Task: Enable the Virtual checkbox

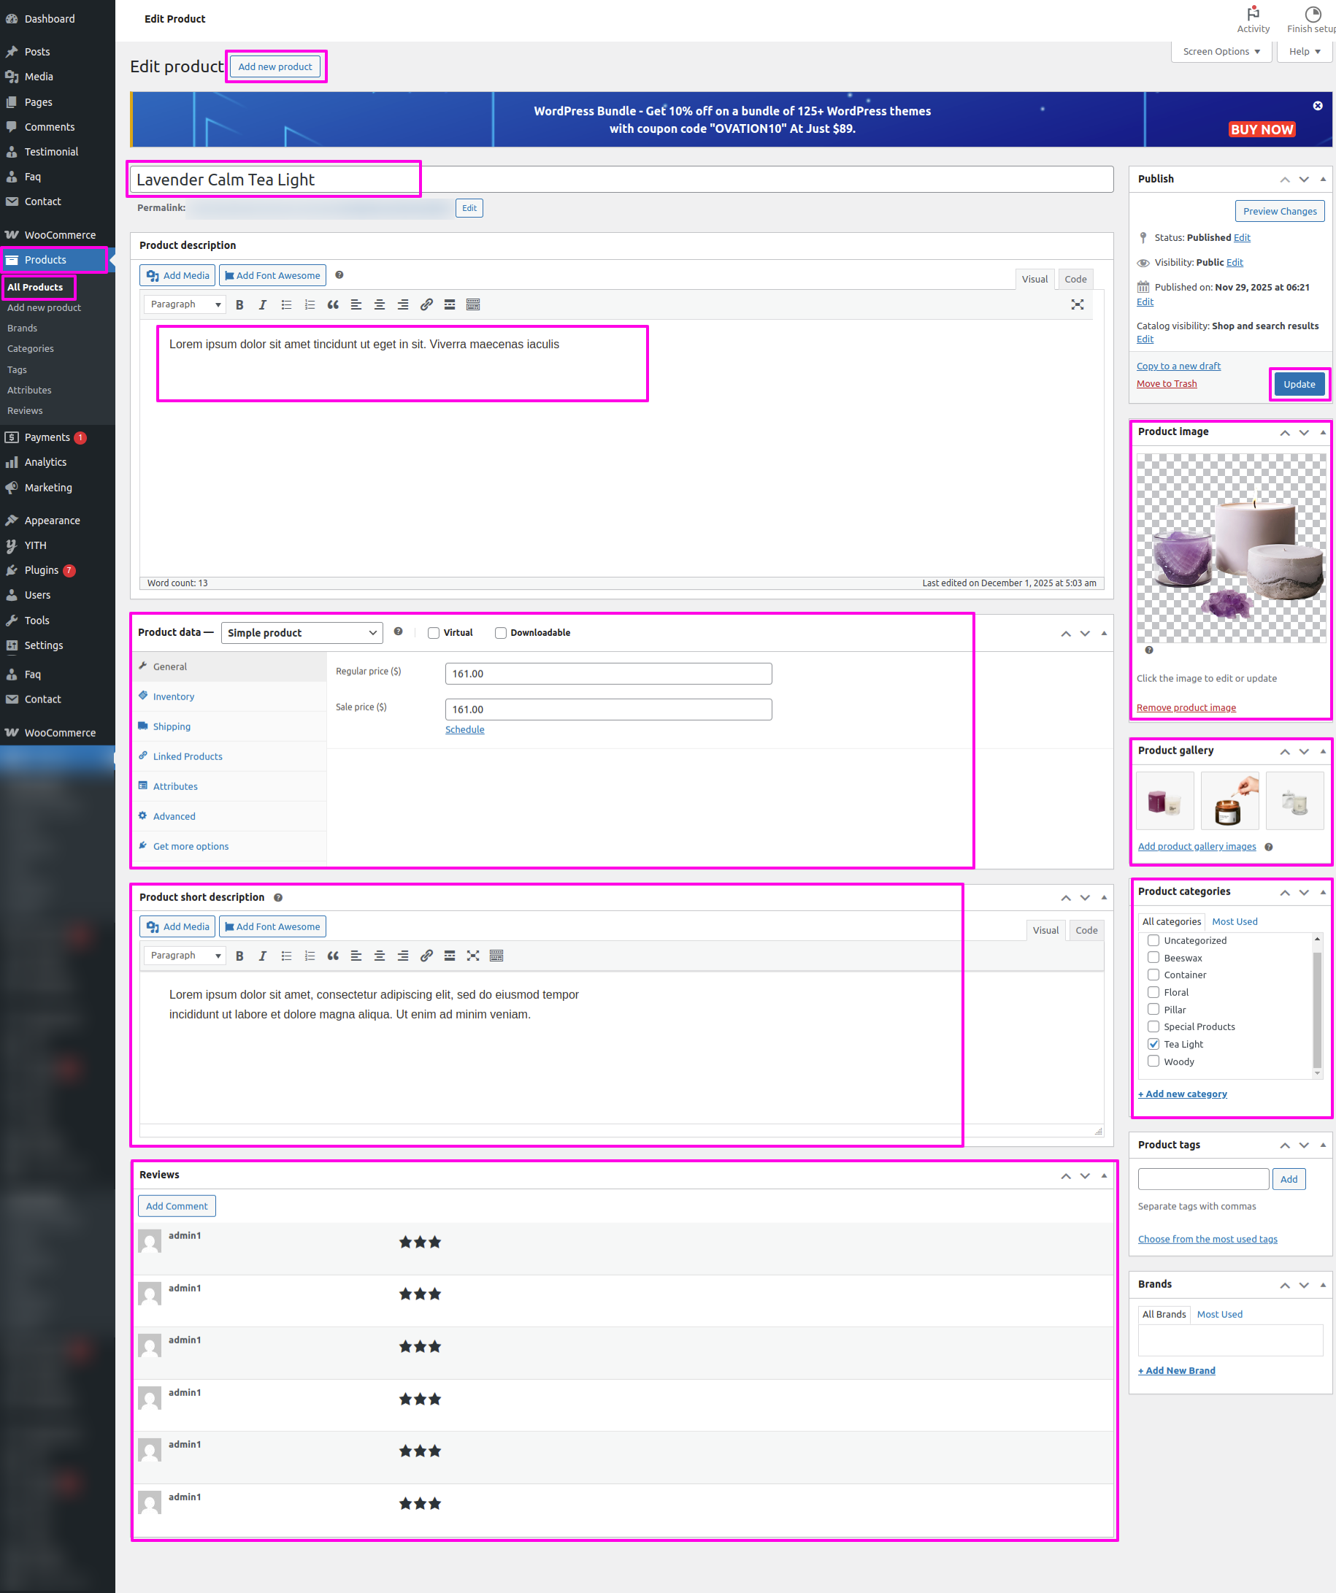Action: 434,633
